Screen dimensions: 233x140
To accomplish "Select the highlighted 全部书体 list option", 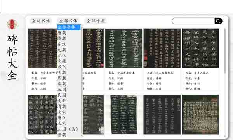I will point(69,27).
